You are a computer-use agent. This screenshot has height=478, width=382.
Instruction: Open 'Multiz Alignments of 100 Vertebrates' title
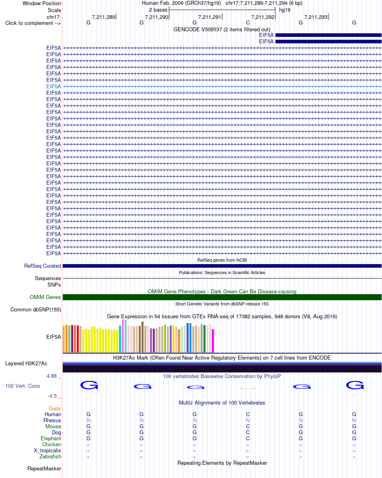click(222, 403)
